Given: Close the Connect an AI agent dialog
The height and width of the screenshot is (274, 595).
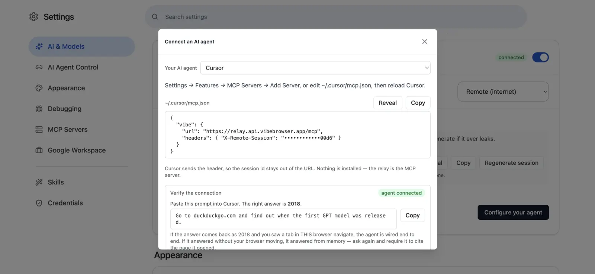Looking at the screenshot, I should tap(425, 42).
